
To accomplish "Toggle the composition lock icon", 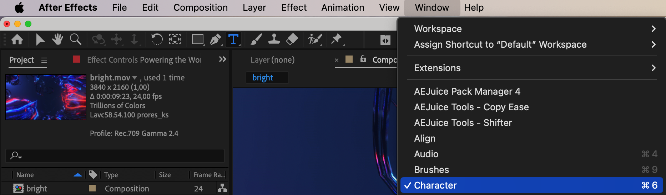I will [x=363, y=59].
